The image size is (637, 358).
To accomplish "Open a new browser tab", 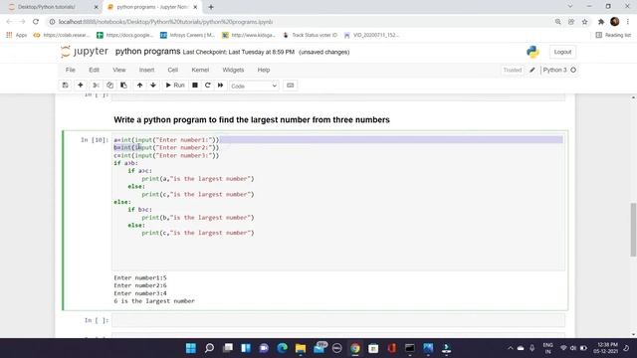I will (x=211, y=7).
